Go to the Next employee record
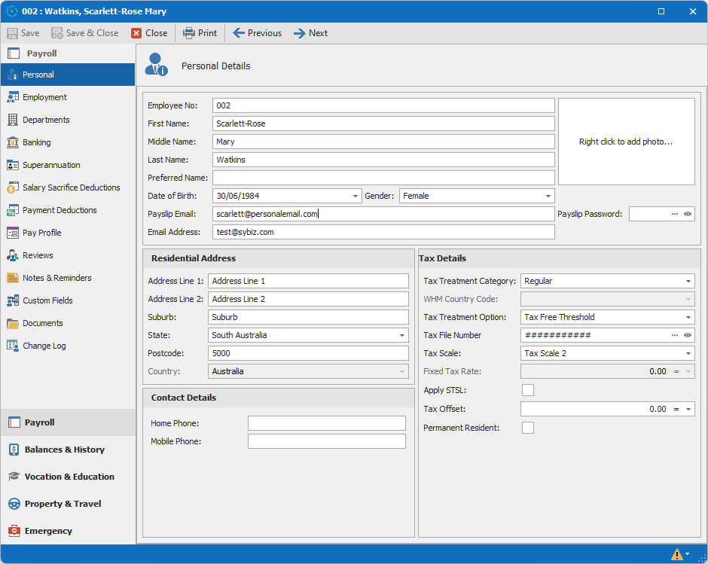Image resolution: width=708 pixels, height=564 pixels. 310,33
